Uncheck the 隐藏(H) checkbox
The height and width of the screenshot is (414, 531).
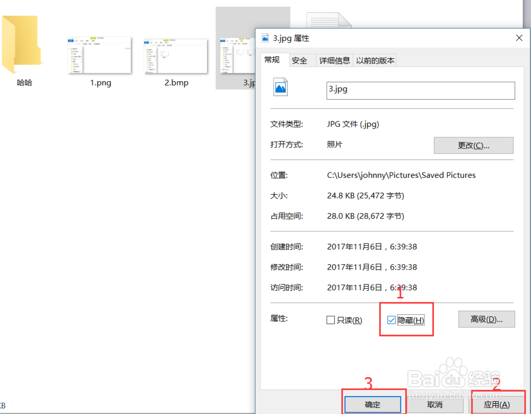pyautogui.click(x=391, y=320)
